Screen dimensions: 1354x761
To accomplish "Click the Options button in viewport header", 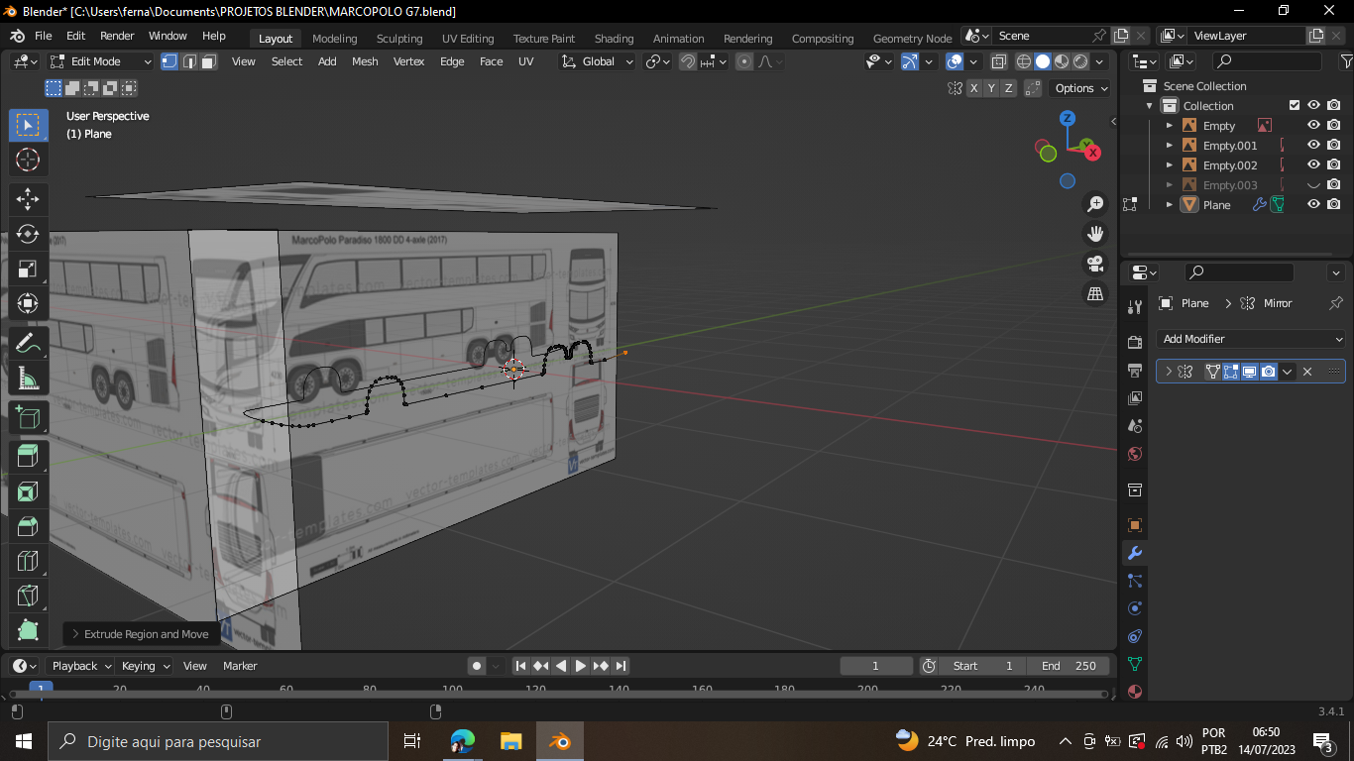I will 1080,88.
